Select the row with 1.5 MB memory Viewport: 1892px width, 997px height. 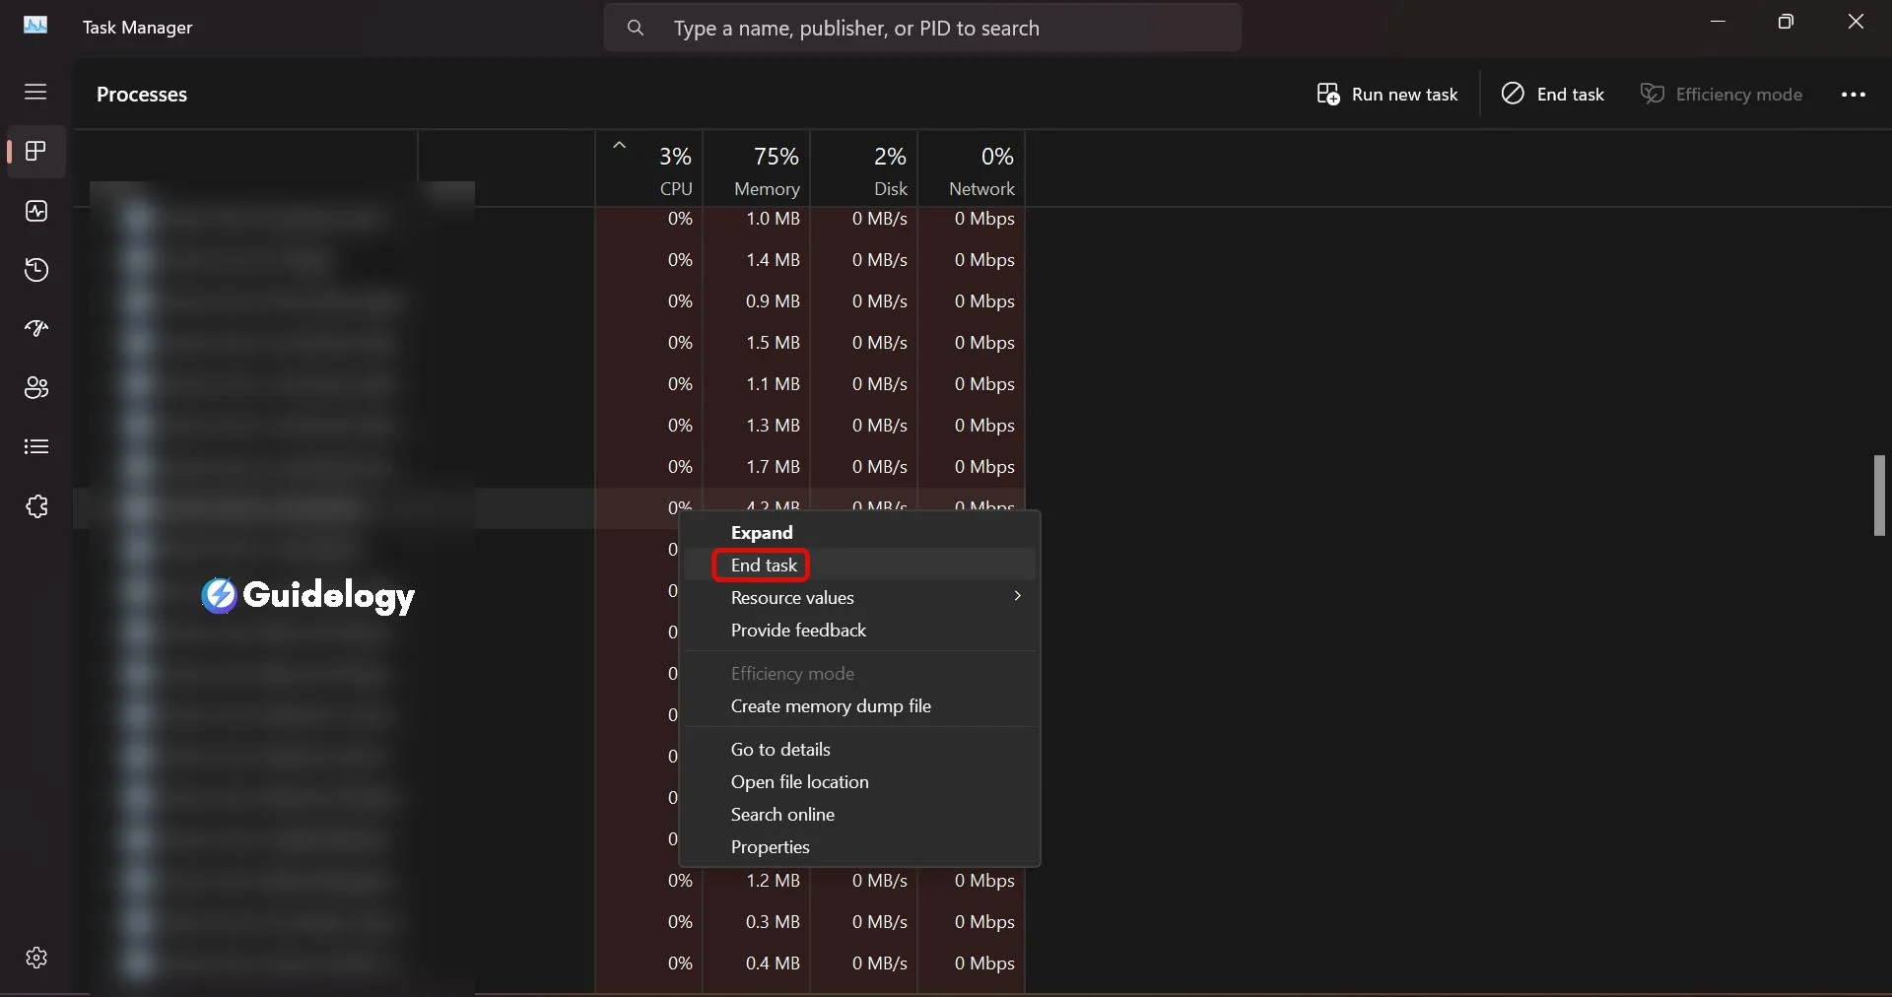[550, 343]
